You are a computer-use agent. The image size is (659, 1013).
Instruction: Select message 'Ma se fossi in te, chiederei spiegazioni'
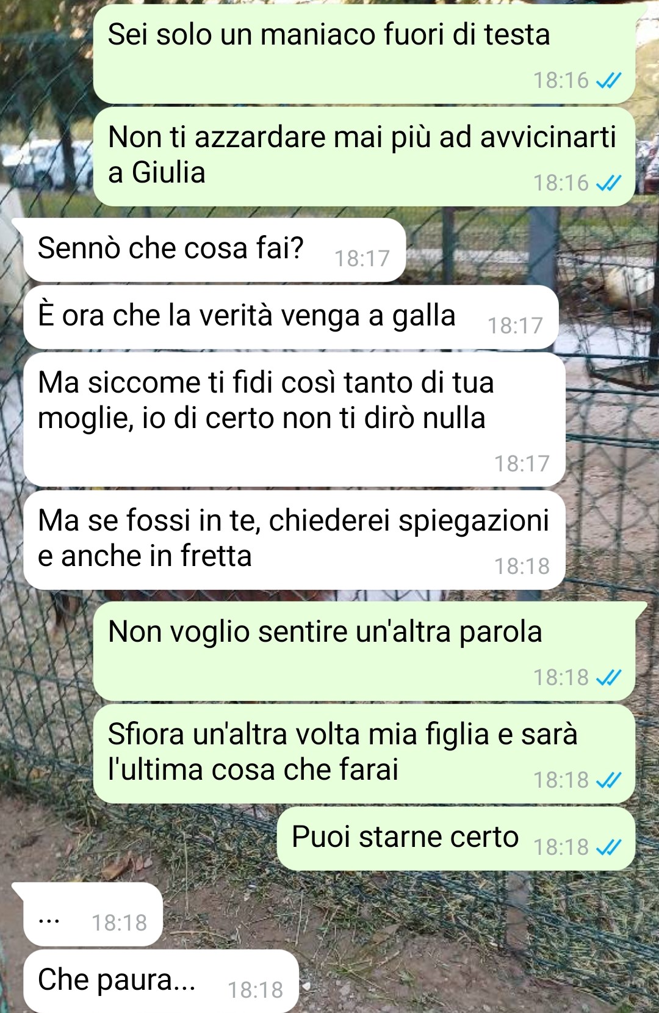(x=294, y=540)
